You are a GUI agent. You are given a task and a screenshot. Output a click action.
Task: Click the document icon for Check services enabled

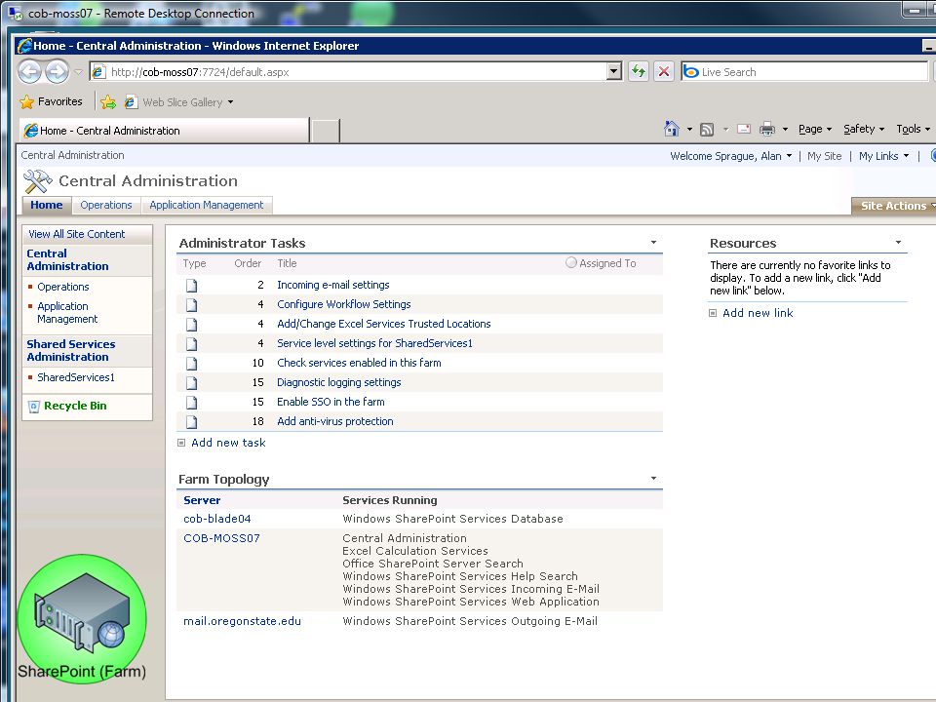[191, 363]
